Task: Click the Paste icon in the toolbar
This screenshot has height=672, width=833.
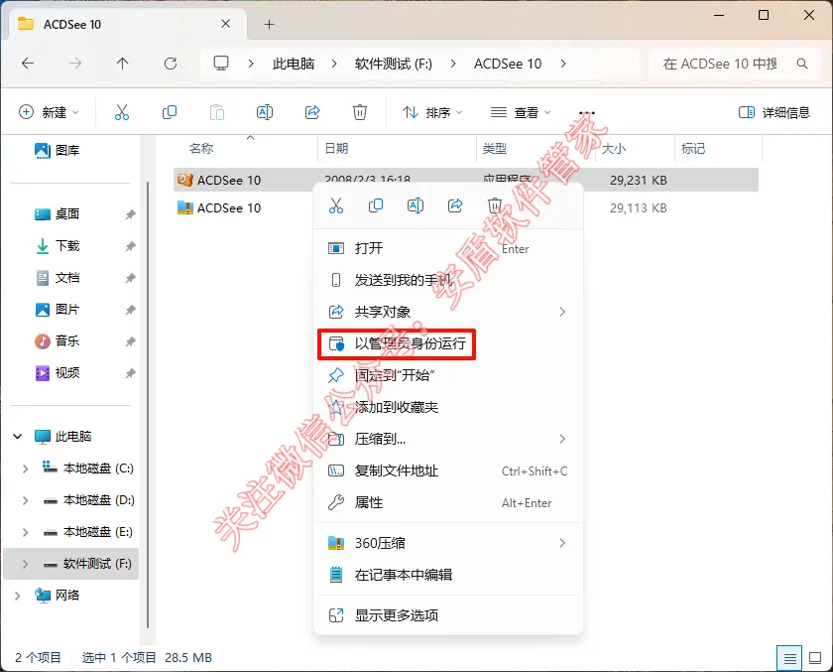Action: coord(217,112)
